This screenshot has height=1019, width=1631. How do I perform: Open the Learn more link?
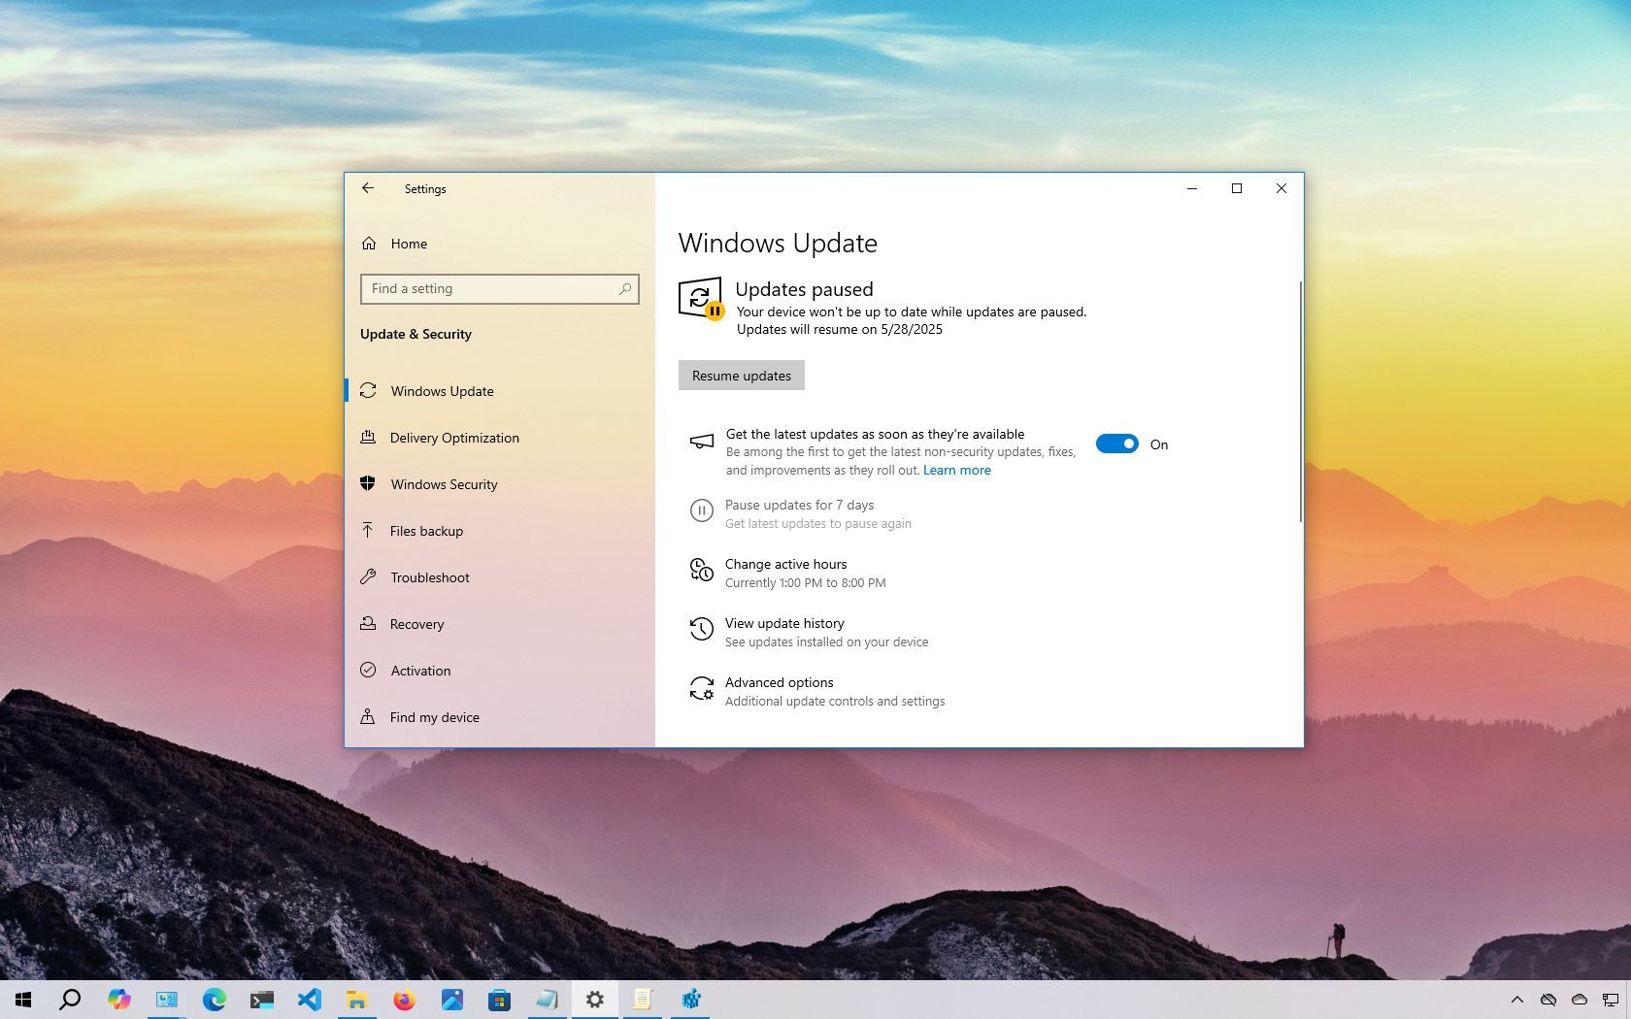click(956, 470)
